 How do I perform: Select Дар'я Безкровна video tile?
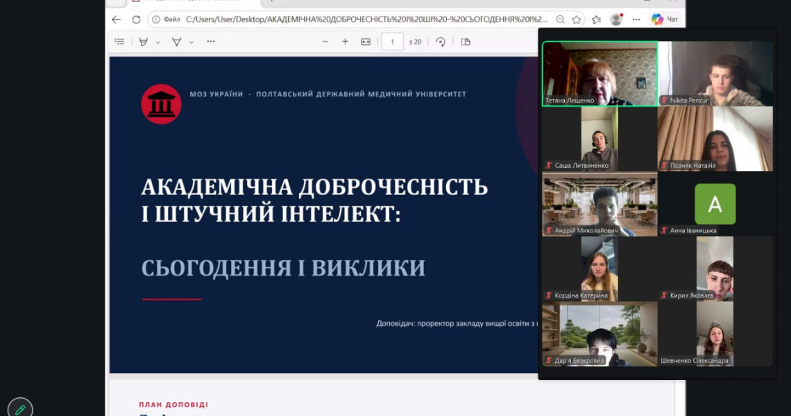pyautogui.click(x=599, y=333)
